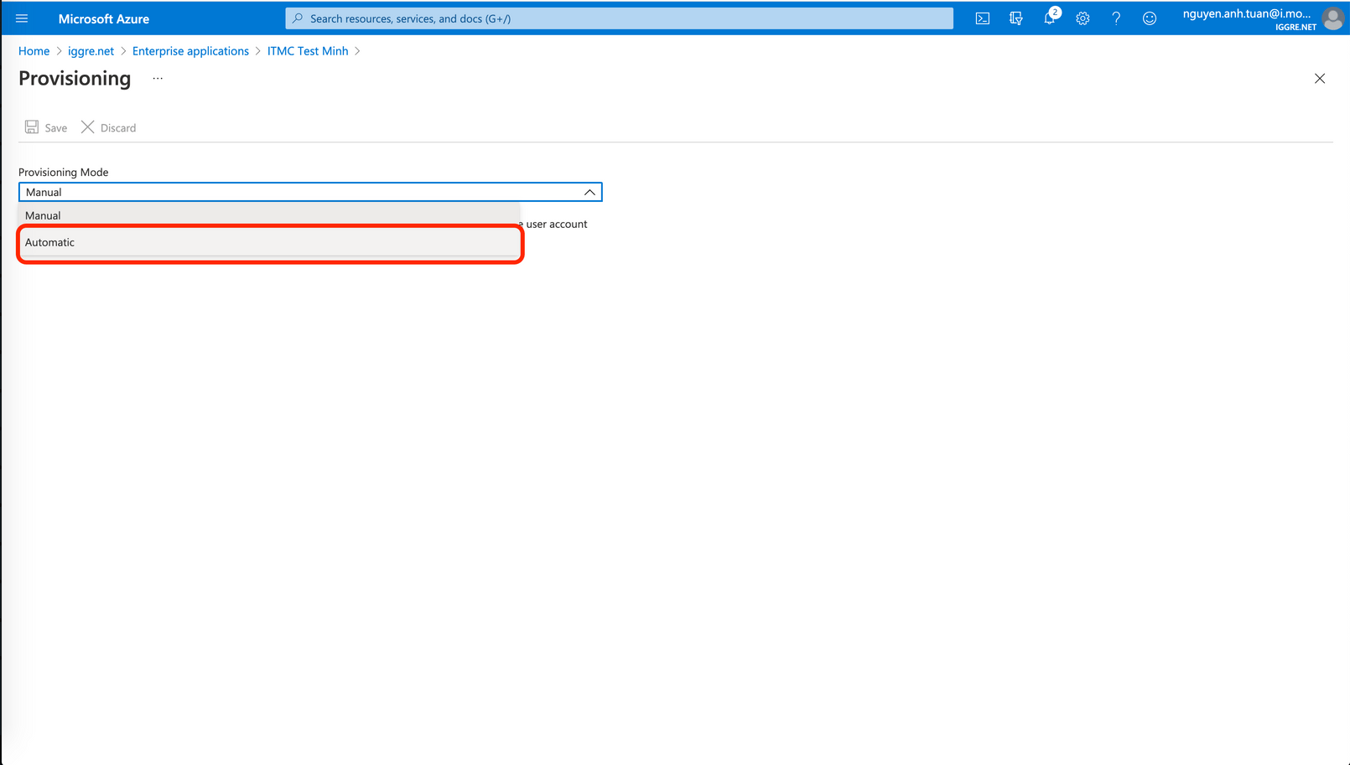This screenshot has width=1350, height=765.
Task: Click the magnifier icon in search bar
Action: (x=298, y=18)
